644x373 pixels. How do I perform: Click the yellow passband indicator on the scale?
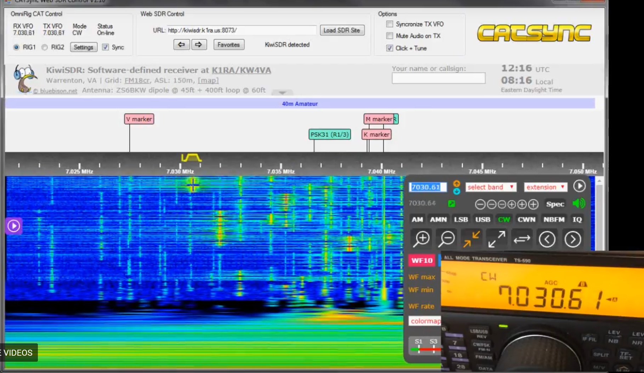(191, 157)
